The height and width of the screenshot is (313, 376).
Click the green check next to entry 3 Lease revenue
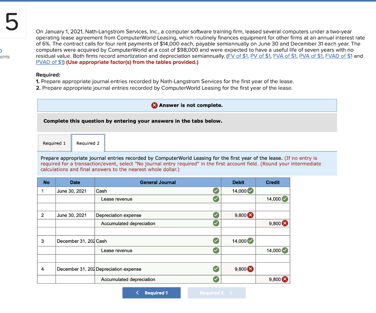216,251
